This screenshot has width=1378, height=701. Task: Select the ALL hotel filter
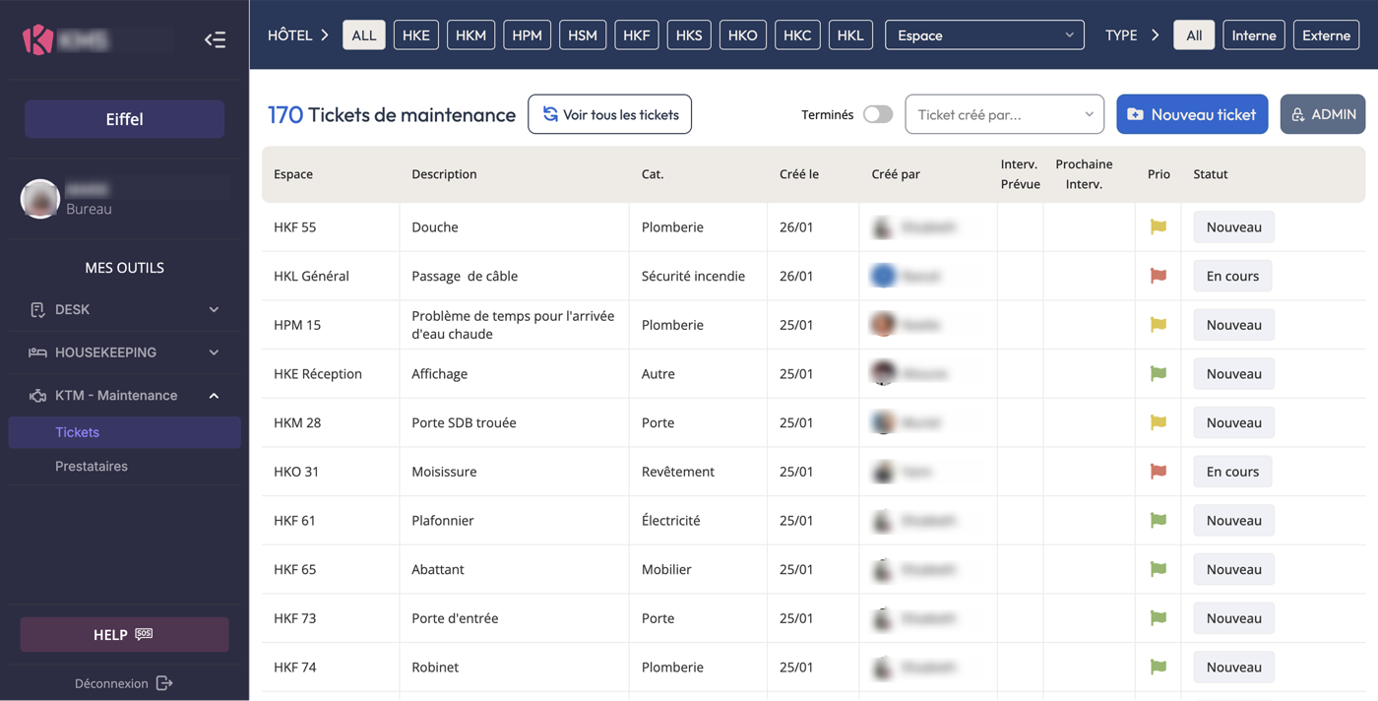pyautogui.click(x=364, y=35)
